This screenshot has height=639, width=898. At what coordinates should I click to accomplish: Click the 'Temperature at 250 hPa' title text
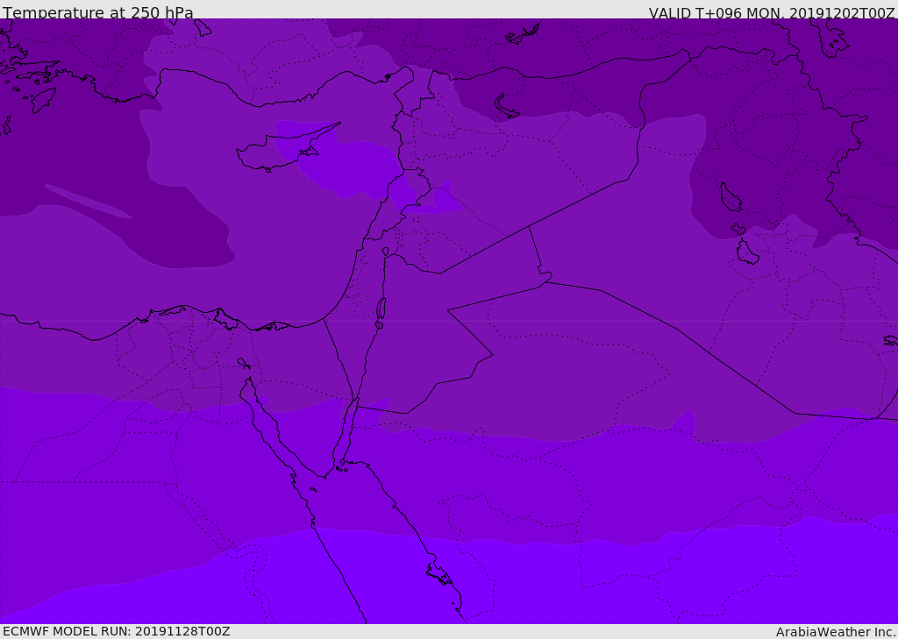(x=98, y=12)
